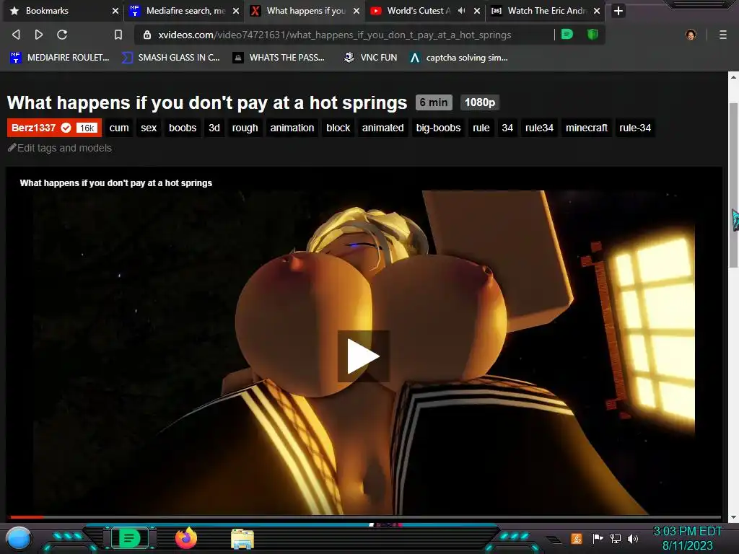Switch to the Mediafire search tab
Image resolution: width=739 pixels, height=554 pixels.
pyautogui.click(x=185, y=10)
